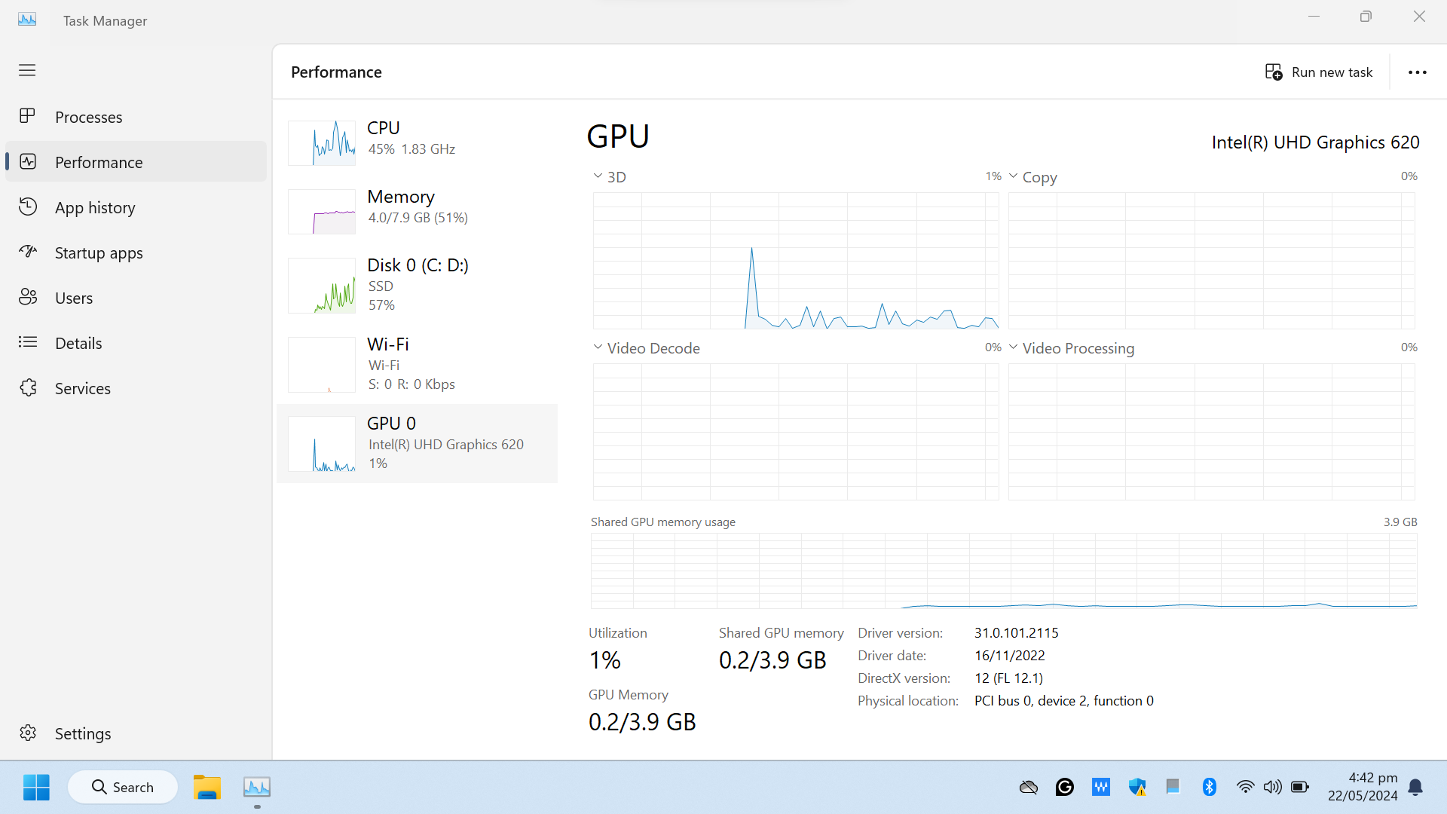1447x814 pixels.
Task: Click the volume speaker tray icon
Action: click(x=1272, y=787)
